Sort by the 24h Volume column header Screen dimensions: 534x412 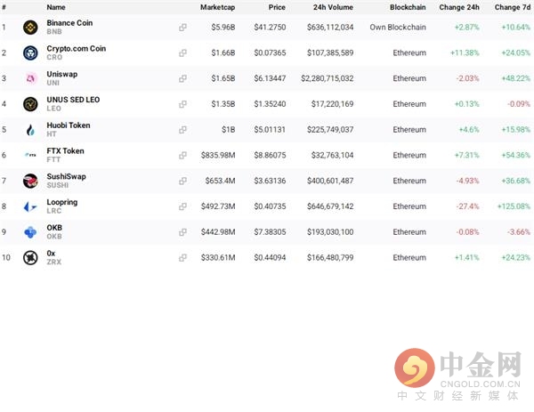pos(333,7)
